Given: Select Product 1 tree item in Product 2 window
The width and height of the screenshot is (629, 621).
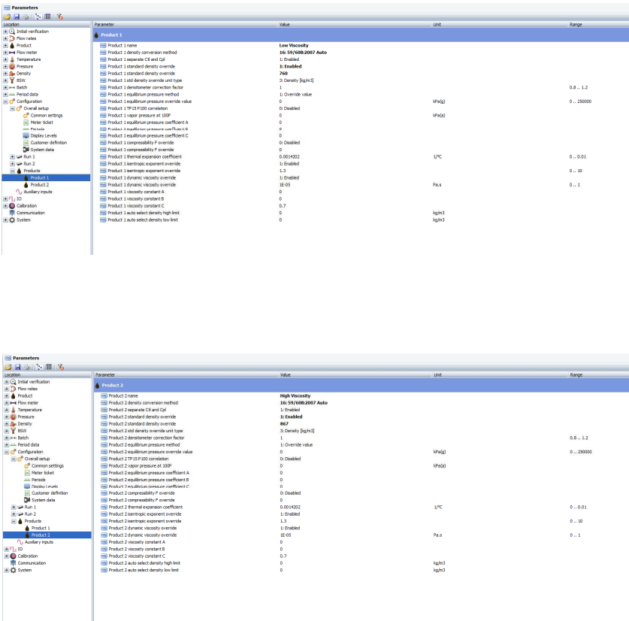Looking at the screenshot, I should pyautogui.click(x=41, y=529).
